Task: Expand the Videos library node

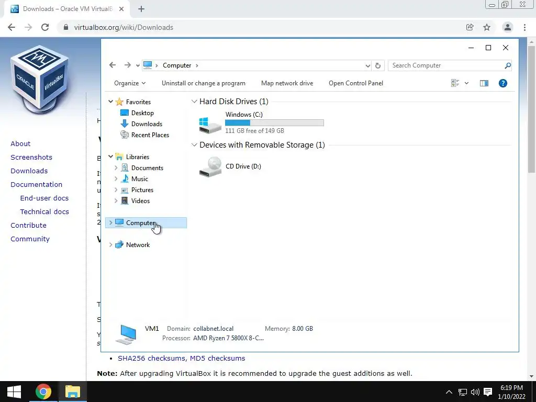Action: coord(116,200)
